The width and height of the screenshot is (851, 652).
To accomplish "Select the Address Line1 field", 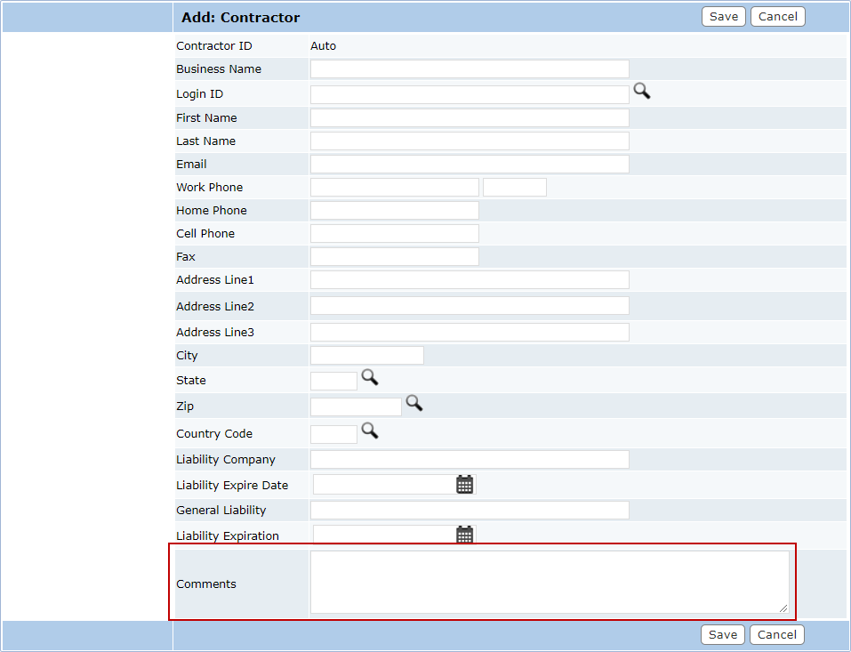I will click(x=470, y=280).
